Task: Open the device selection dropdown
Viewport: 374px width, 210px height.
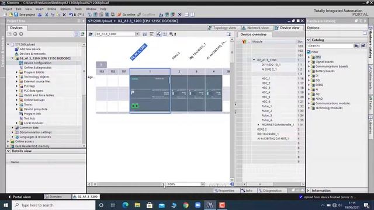Action: pyautogui.click(x=137, y=34)
